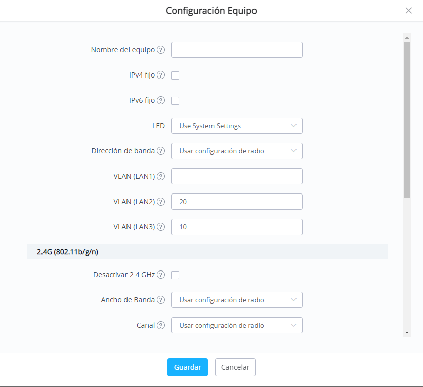Tick the IPv6 fijo checkbox
The height and width of the screenshot is (387, 423).
click(175, 101)
